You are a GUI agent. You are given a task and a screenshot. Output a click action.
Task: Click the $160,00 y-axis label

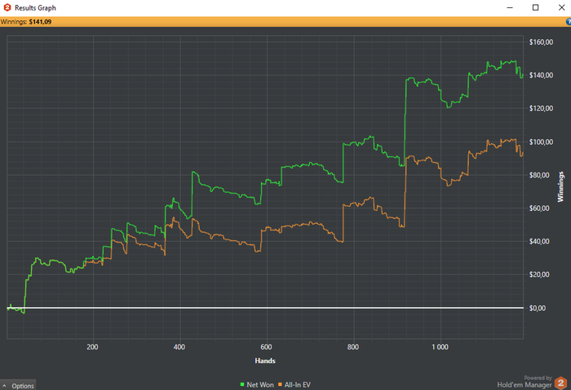pyautogui.click(x=541, y=42)
